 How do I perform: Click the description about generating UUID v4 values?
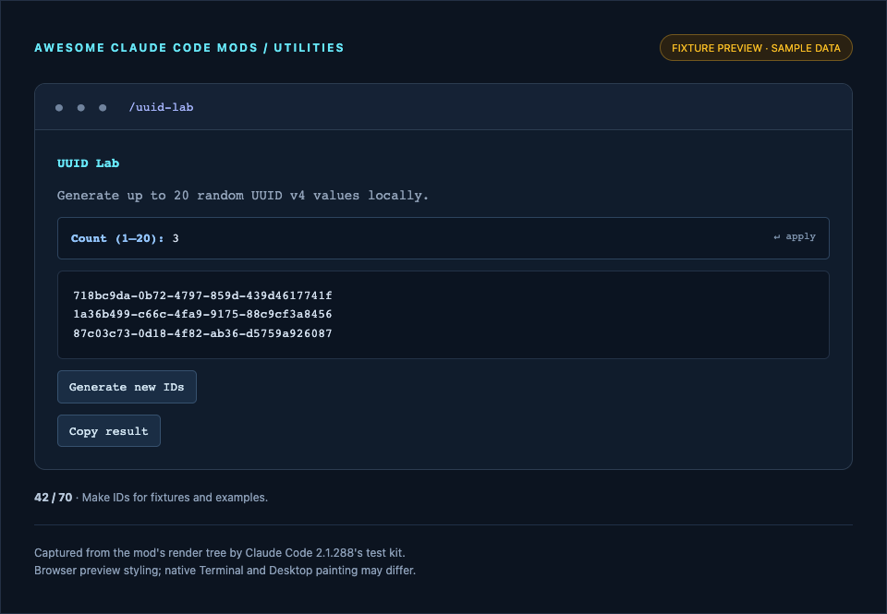click(243, 195)
